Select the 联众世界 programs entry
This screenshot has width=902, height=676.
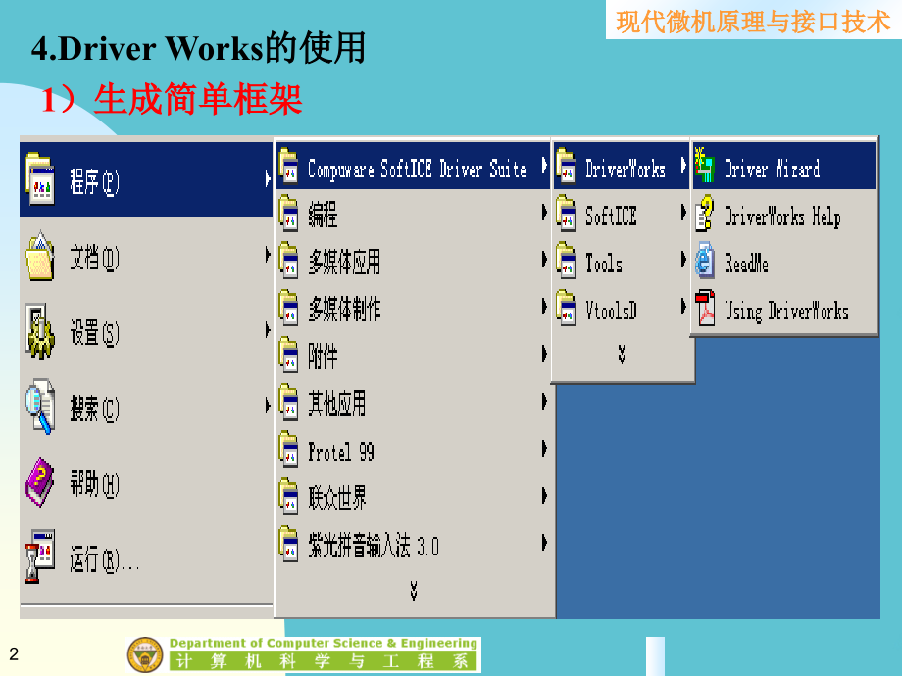[413, 496]
